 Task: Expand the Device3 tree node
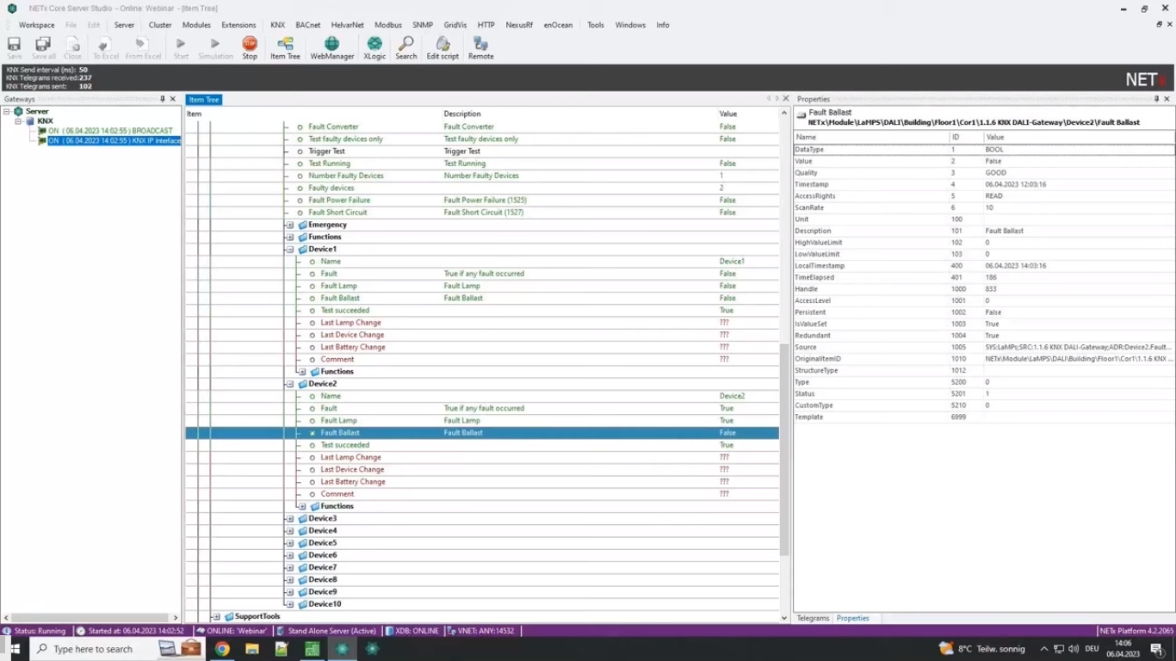(x=290, y=519)
